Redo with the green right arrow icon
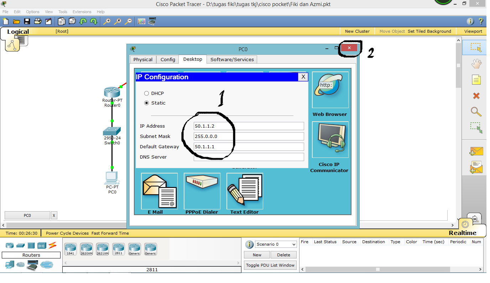This screenshot has height=283, width=490. pos(94,21)
